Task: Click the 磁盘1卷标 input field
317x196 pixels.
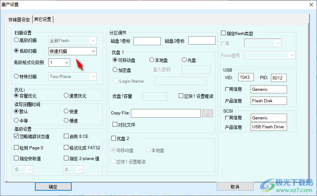Action: 147,41
